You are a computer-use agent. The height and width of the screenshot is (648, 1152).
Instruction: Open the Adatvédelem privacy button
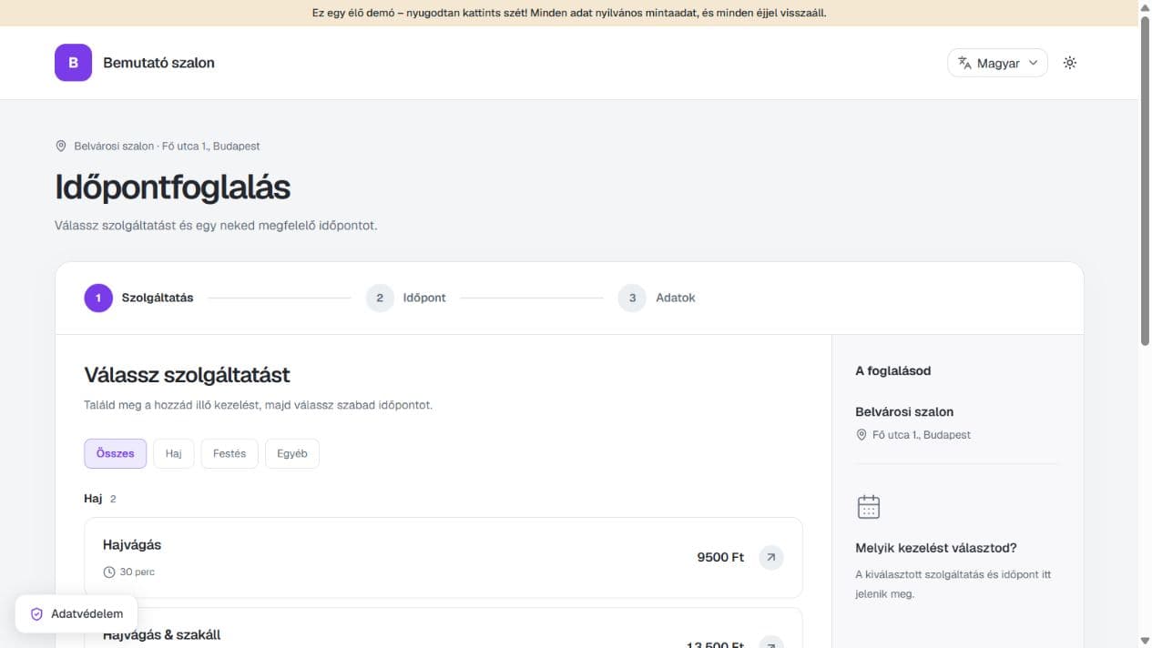coord(76,613)
